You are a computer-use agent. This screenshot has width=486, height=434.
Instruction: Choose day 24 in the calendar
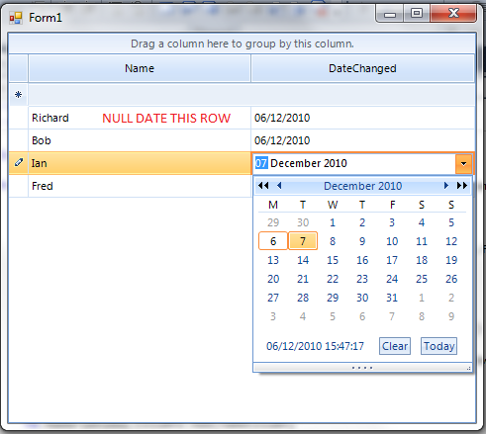pos(392,279)
